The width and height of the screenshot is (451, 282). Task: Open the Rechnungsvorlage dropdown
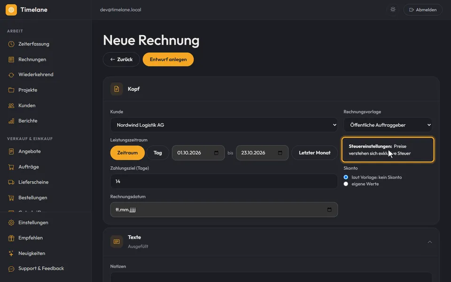click(388, 125)
